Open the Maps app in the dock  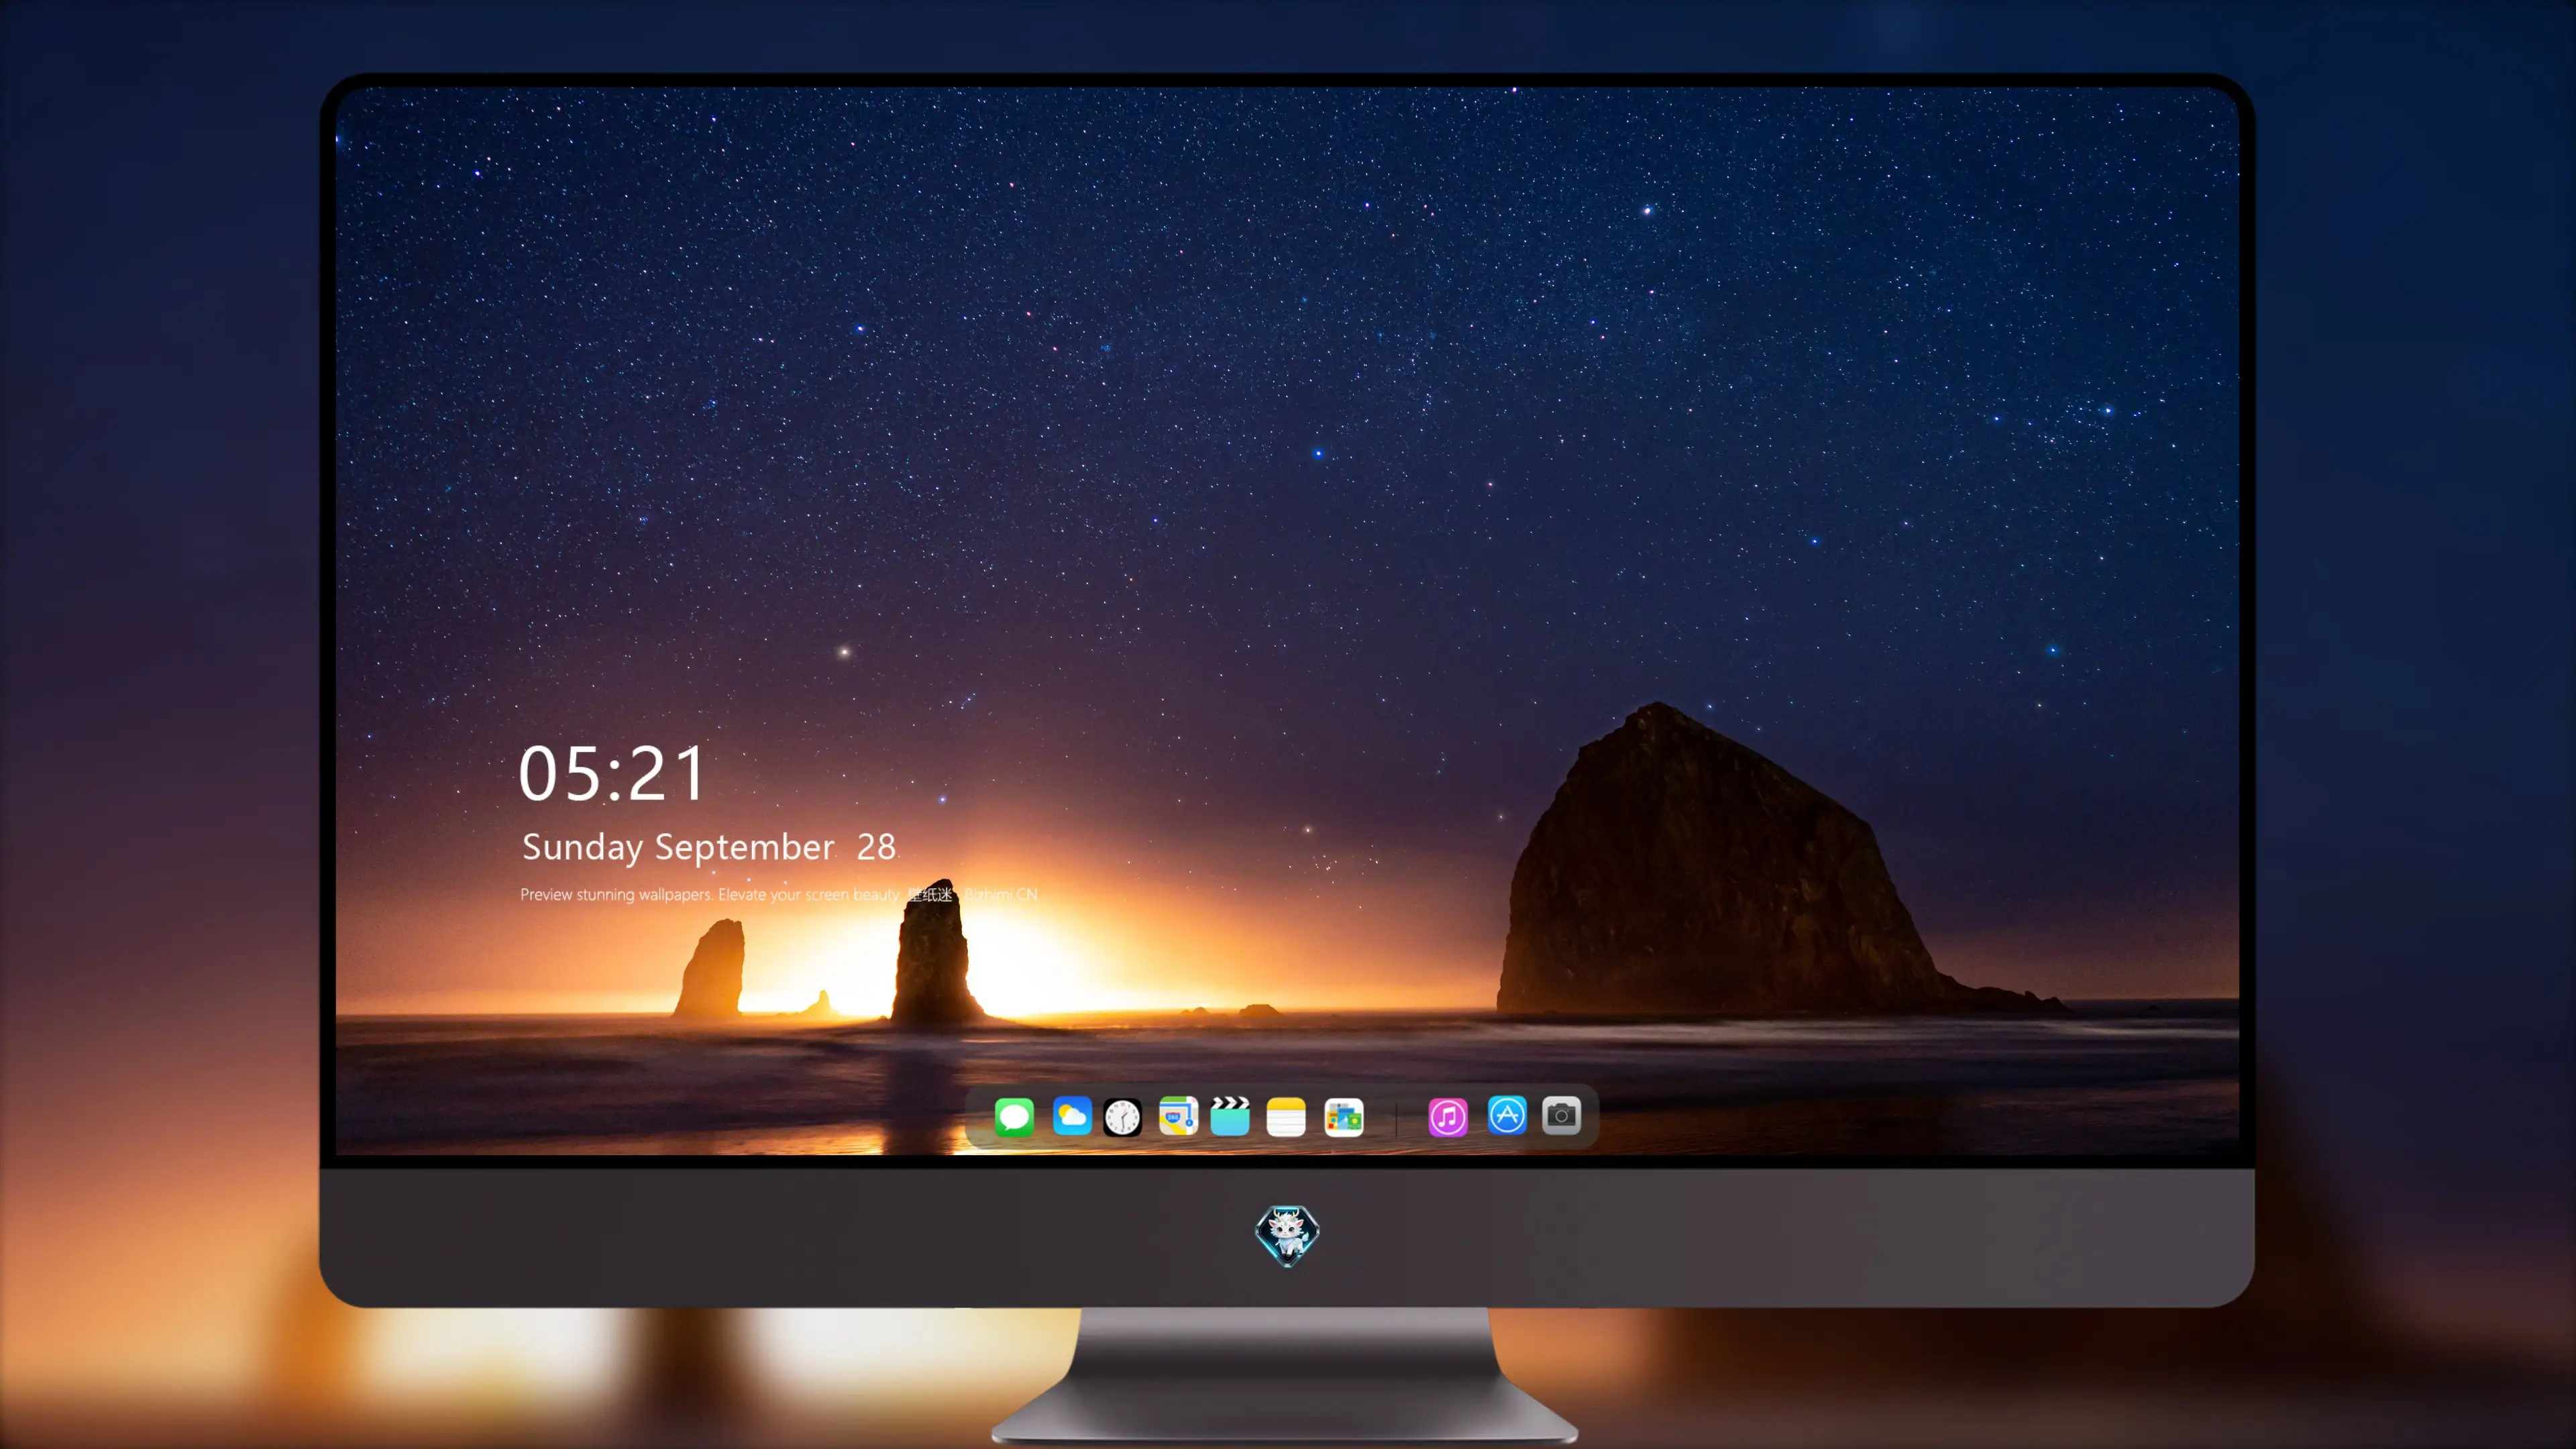pyautogui.click(x=1178, y=1116)
